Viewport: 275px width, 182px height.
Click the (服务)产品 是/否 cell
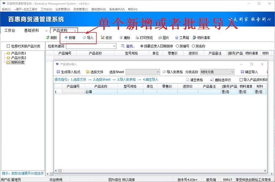point(230,92)
